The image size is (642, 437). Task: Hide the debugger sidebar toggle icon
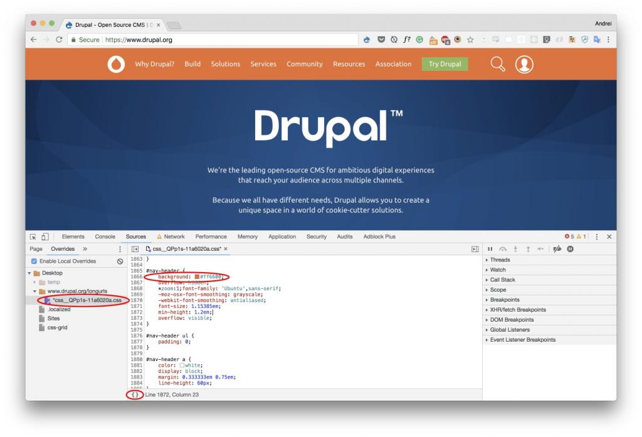click(x=475, y=249)
